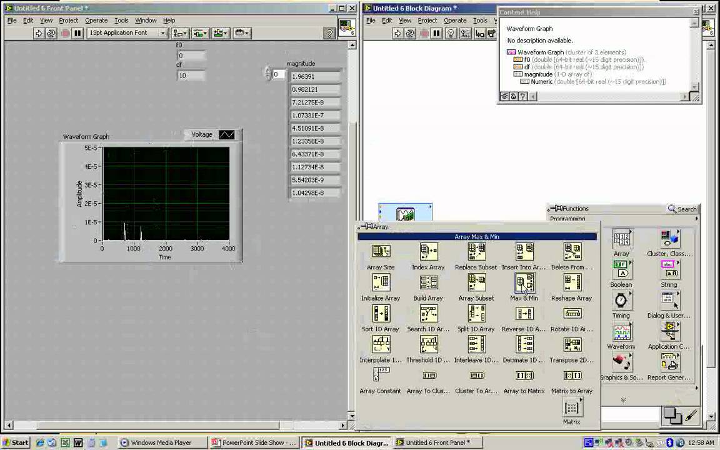
Task: Pick the Threshold 1D Array function
Action: (428, 345)
